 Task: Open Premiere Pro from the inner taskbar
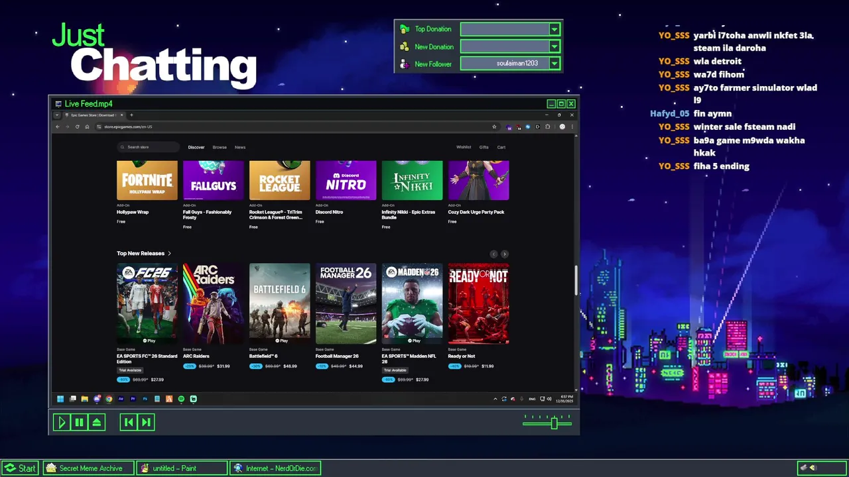tap(133, 399)
